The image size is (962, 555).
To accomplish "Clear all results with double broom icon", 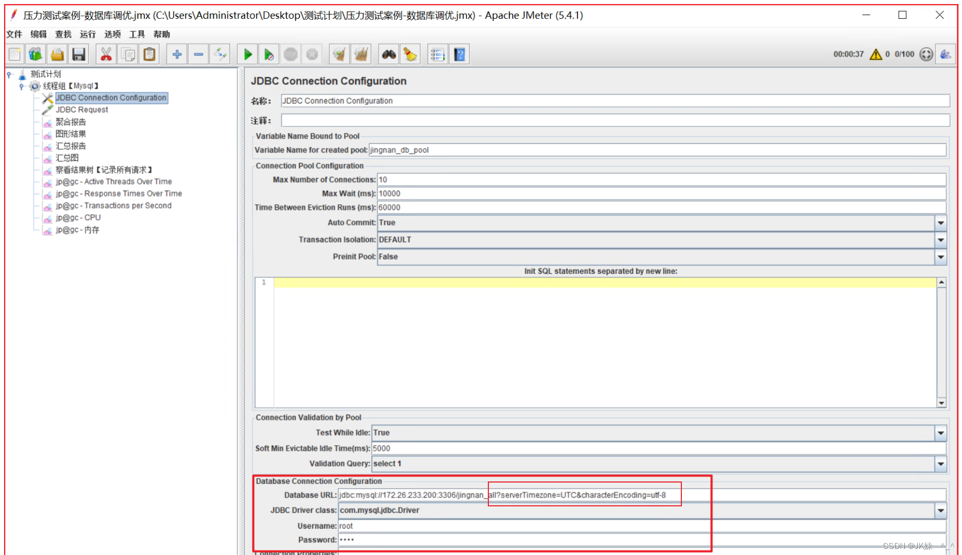I will click(361, 54).
